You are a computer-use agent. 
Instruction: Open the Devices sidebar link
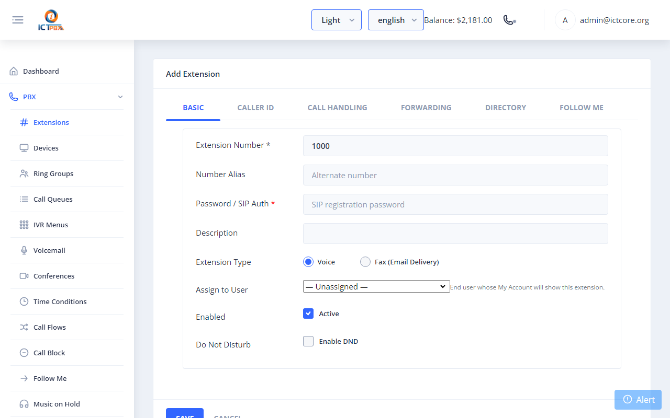[67, 148]
